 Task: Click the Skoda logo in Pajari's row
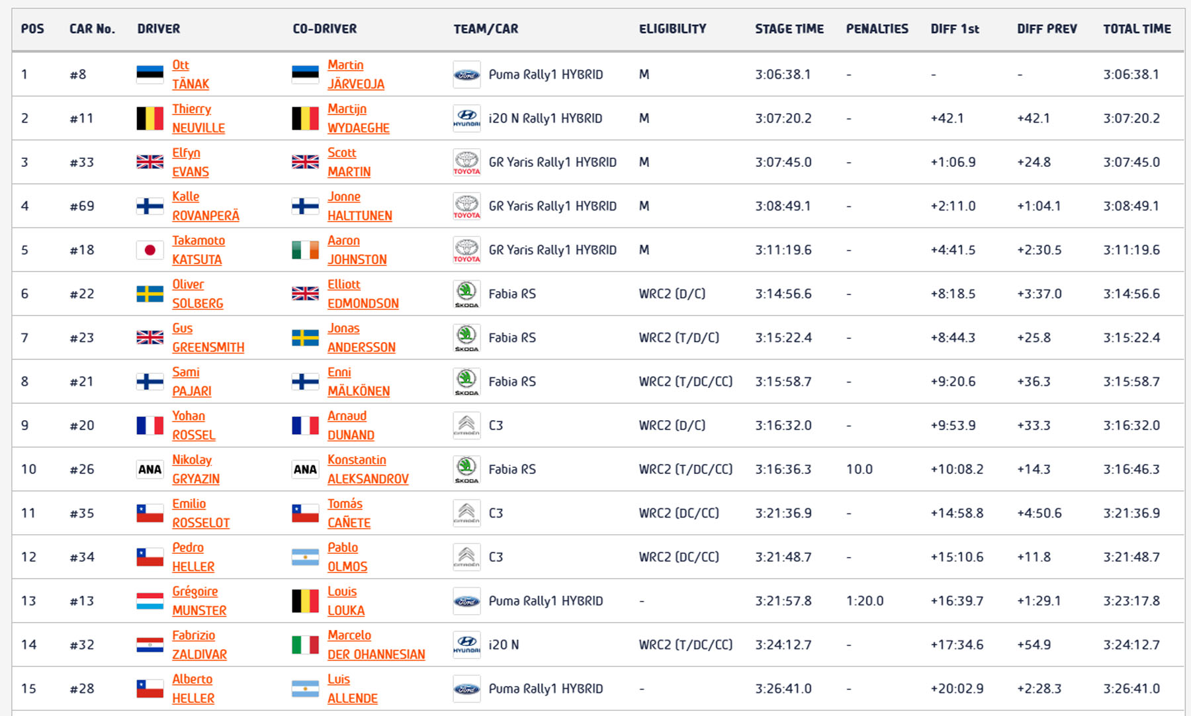pyautogui.click(x=466, y=381)
